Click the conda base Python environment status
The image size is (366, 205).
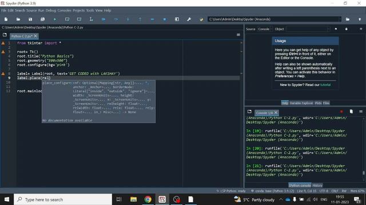pyautogui.click(x=272, y=191)
